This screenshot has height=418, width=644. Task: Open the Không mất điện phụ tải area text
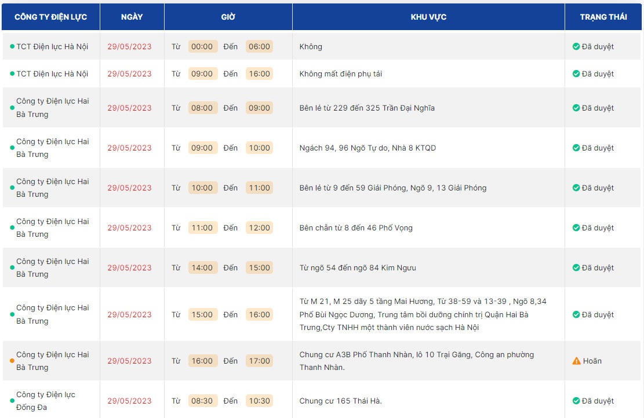point(341,74)
